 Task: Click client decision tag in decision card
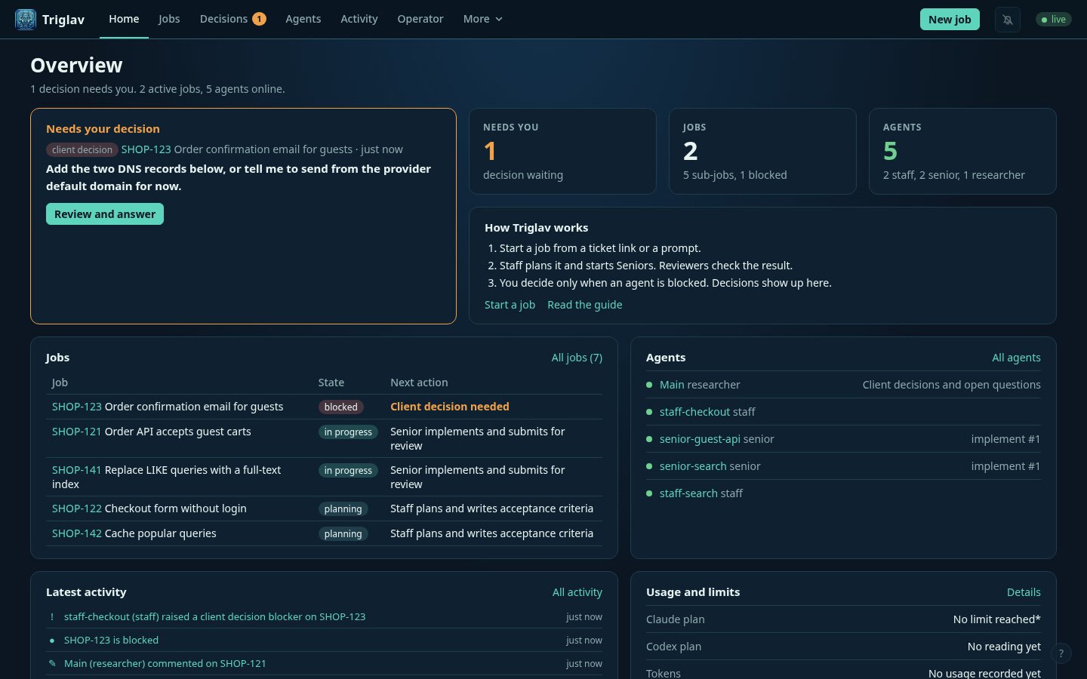pyautogui.click(x=82, y=150)
